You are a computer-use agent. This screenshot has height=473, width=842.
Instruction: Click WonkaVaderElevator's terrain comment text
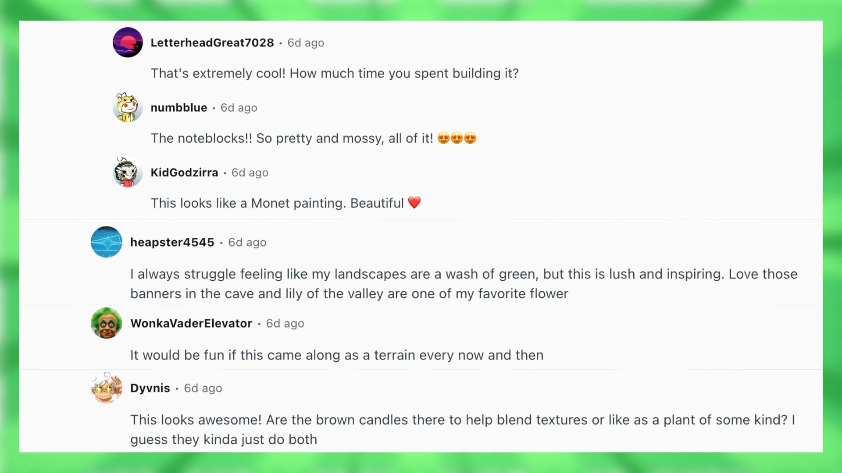click(x=336, y=355)
